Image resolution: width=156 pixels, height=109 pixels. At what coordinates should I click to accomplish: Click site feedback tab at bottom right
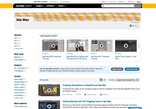click(135, 108)
